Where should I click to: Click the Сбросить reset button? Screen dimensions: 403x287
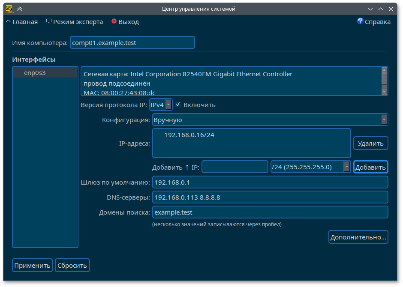72,265
